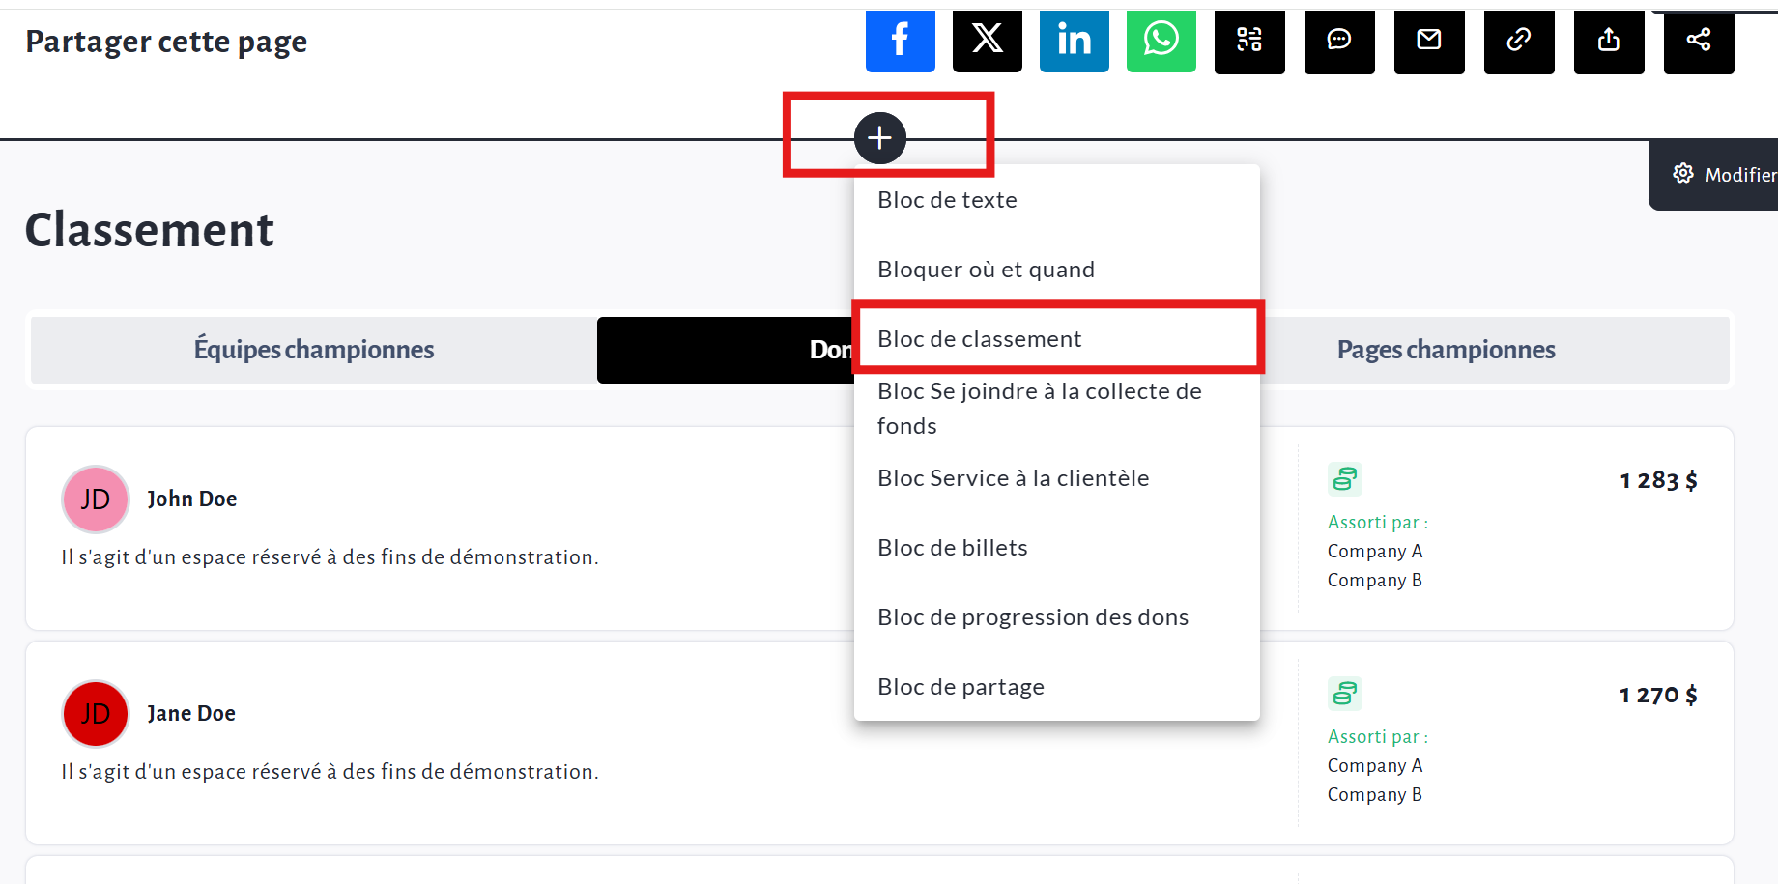
Task: Share through the WhatsApp icon
Action: pyautogui.click(x=1161, y=41)
